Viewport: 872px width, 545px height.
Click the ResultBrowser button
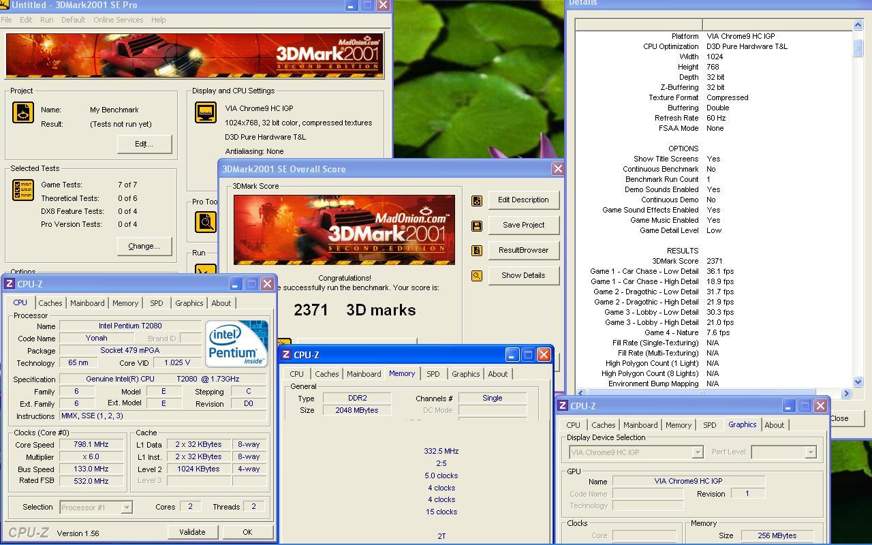[523, 251]
